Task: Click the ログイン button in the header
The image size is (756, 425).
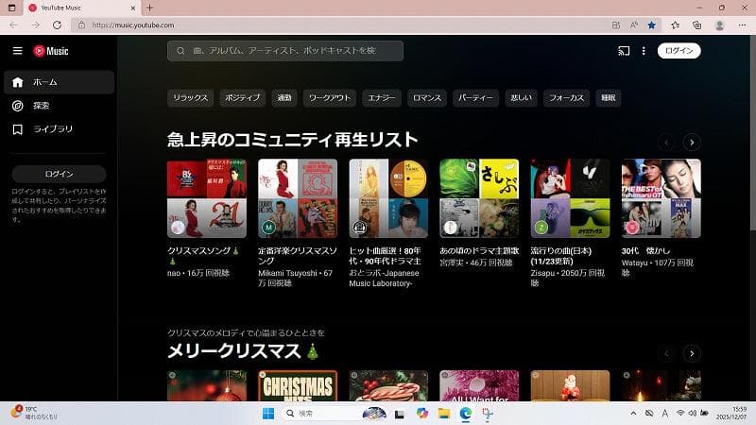Action: [679, 51]
